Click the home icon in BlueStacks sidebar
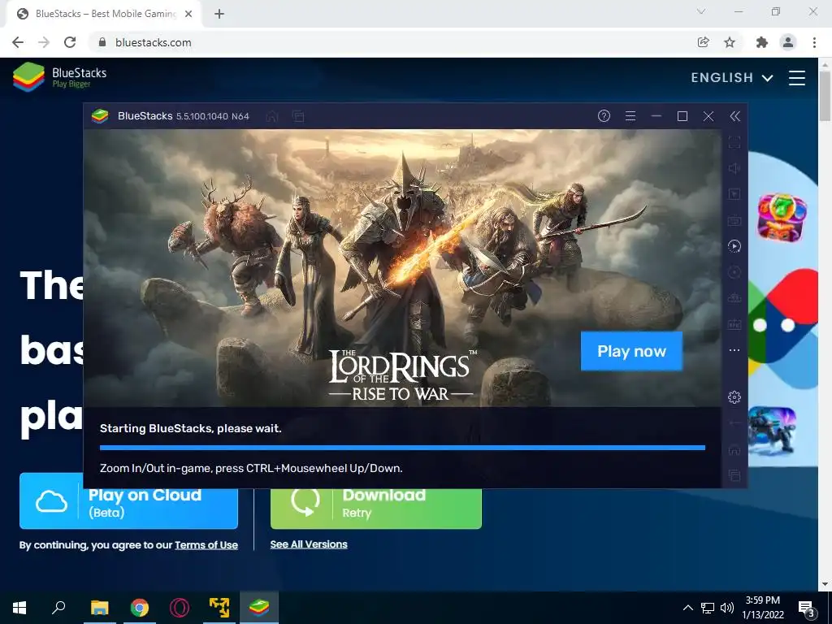832x624 pixels. tap(734, 449)
